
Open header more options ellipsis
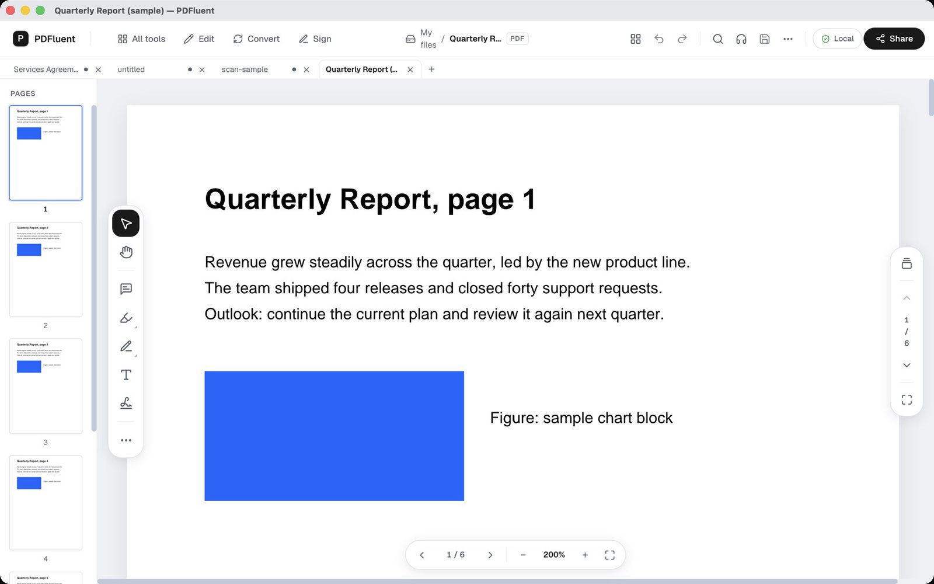[x=788, y=39]
